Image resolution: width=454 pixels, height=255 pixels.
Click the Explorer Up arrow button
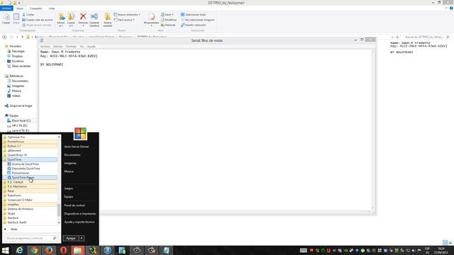(22, 37)
